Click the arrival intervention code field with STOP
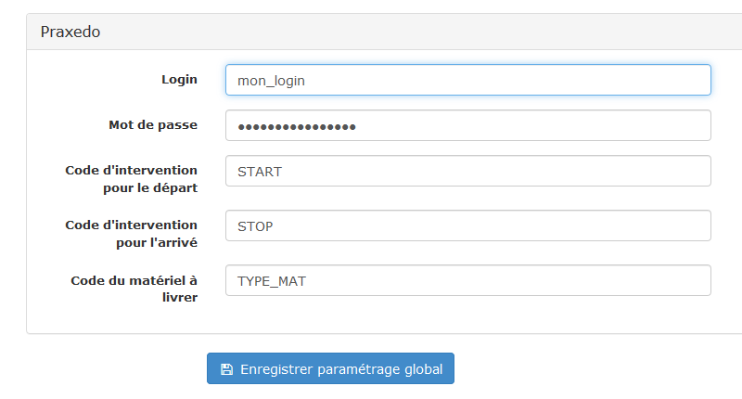Viewport: 742px width, 399px height. (x=468, y=225)
